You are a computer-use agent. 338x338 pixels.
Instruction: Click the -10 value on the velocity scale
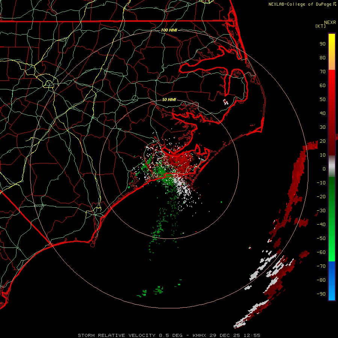click(x=321, y=183)
